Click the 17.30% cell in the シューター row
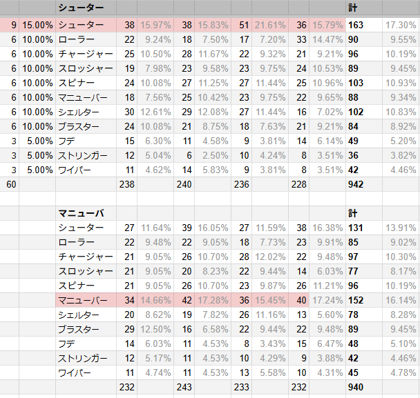420x398 pixels. pyautogui.click(x=401, y=25)
